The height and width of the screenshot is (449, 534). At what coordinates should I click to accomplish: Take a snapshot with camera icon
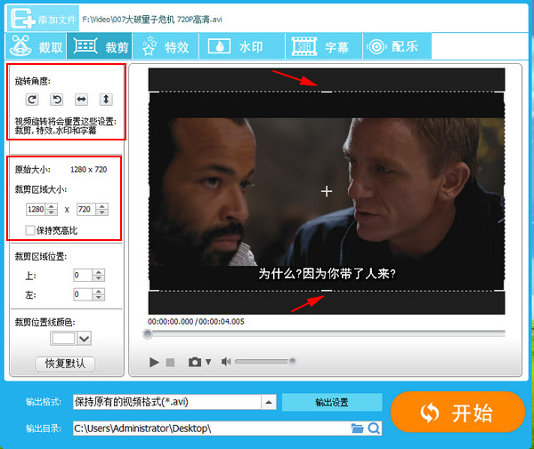pyautogui.click(x=195, y=362)
